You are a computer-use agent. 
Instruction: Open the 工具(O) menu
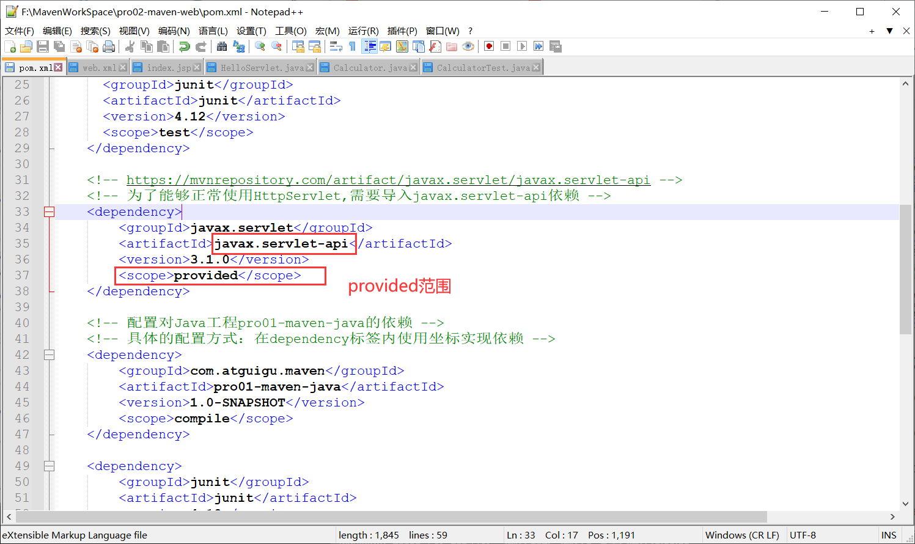(x=290, y=31)
